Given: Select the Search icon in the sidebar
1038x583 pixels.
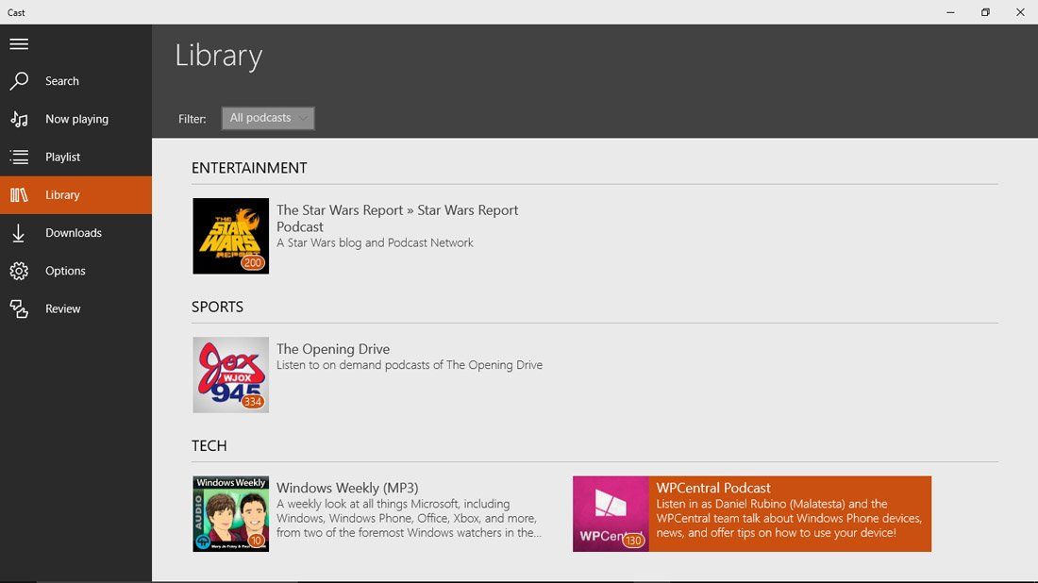Looking at the screenshot, I should 20,81.
